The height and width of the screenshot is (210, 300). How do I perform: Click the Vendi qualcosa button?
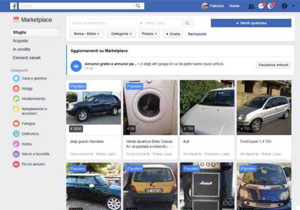(x=251, y=23)
